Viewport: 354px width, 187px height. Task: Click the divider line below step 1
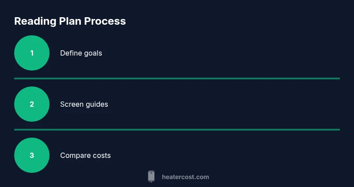177,79
